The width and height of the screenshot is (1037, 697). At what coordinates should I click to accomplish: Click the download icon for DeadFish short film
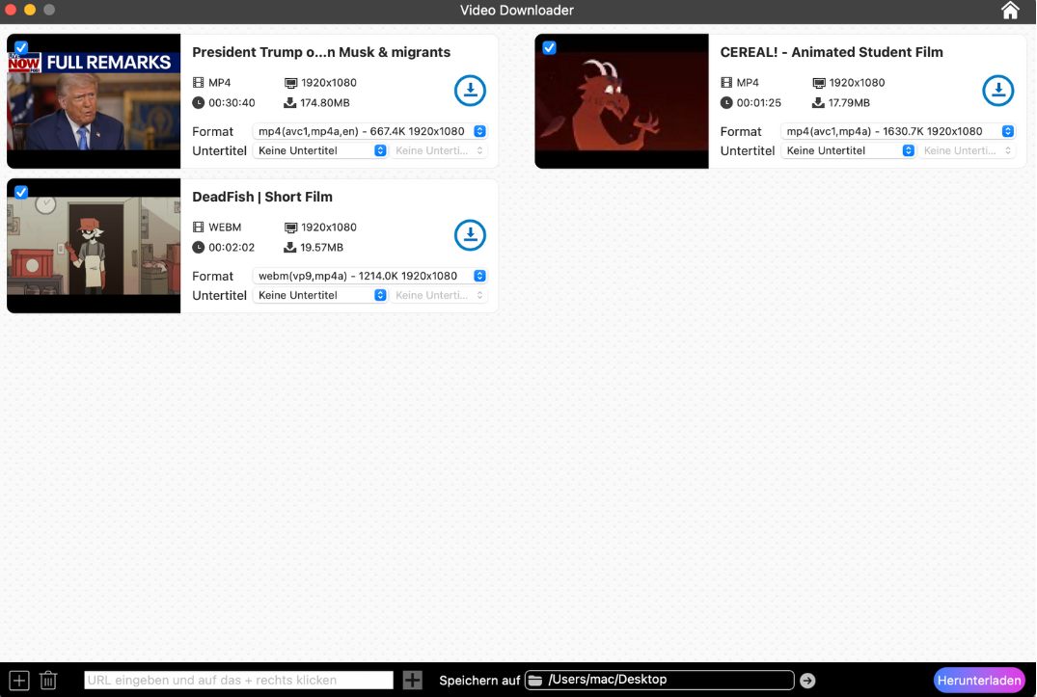coord(470,234)
